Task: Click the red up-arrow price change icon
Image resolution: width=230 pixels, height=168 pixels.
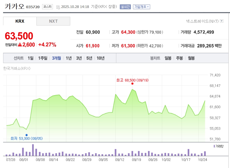Action: click(x=20, y=45)
